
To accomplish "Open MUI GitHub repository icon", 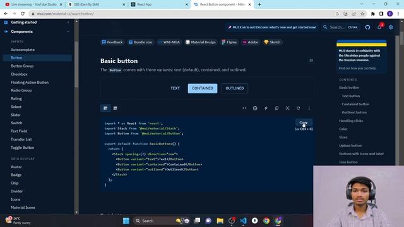I will pyautogui.click(x=367, y=27).
